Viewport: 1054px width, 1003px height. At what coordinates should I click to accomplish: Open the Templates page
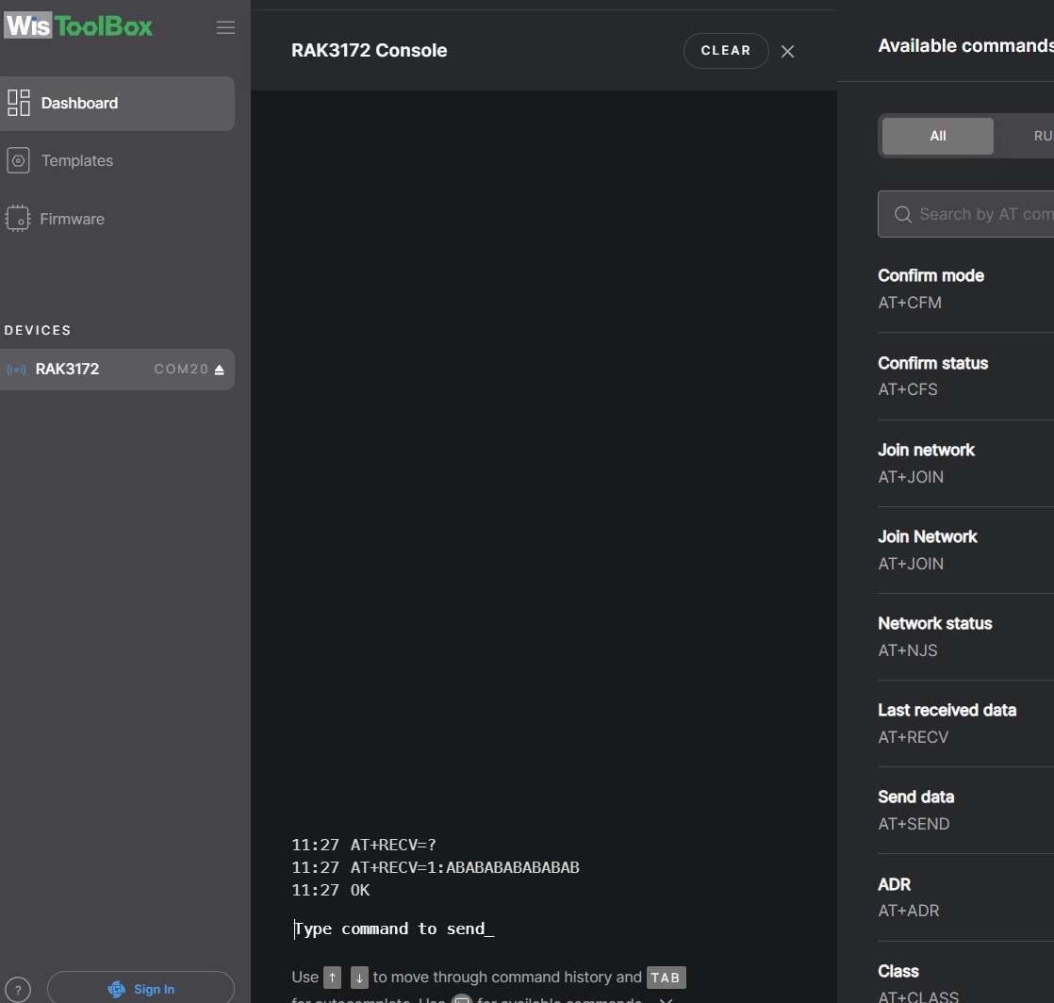click(x=76, y=161)
